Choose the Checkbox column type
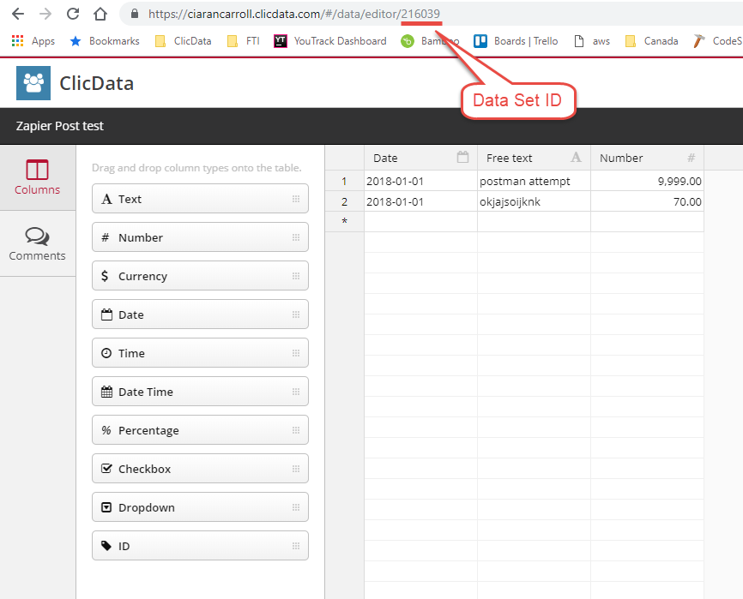 pyautogui.click(x=199, y=469)
